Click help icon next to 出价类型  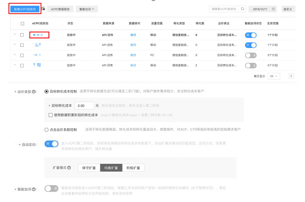(34, 92)
